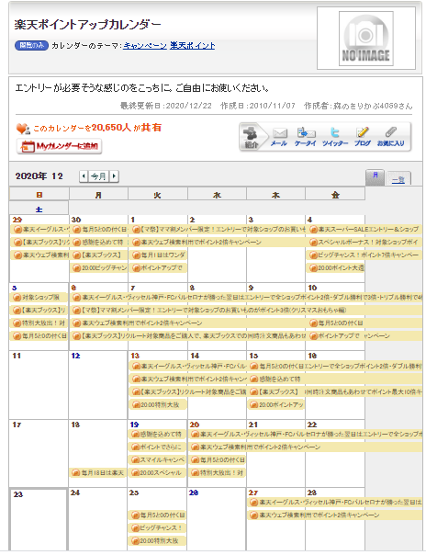Open 20:00ポイント大還 event on the 4th

(x=336, y=268)
